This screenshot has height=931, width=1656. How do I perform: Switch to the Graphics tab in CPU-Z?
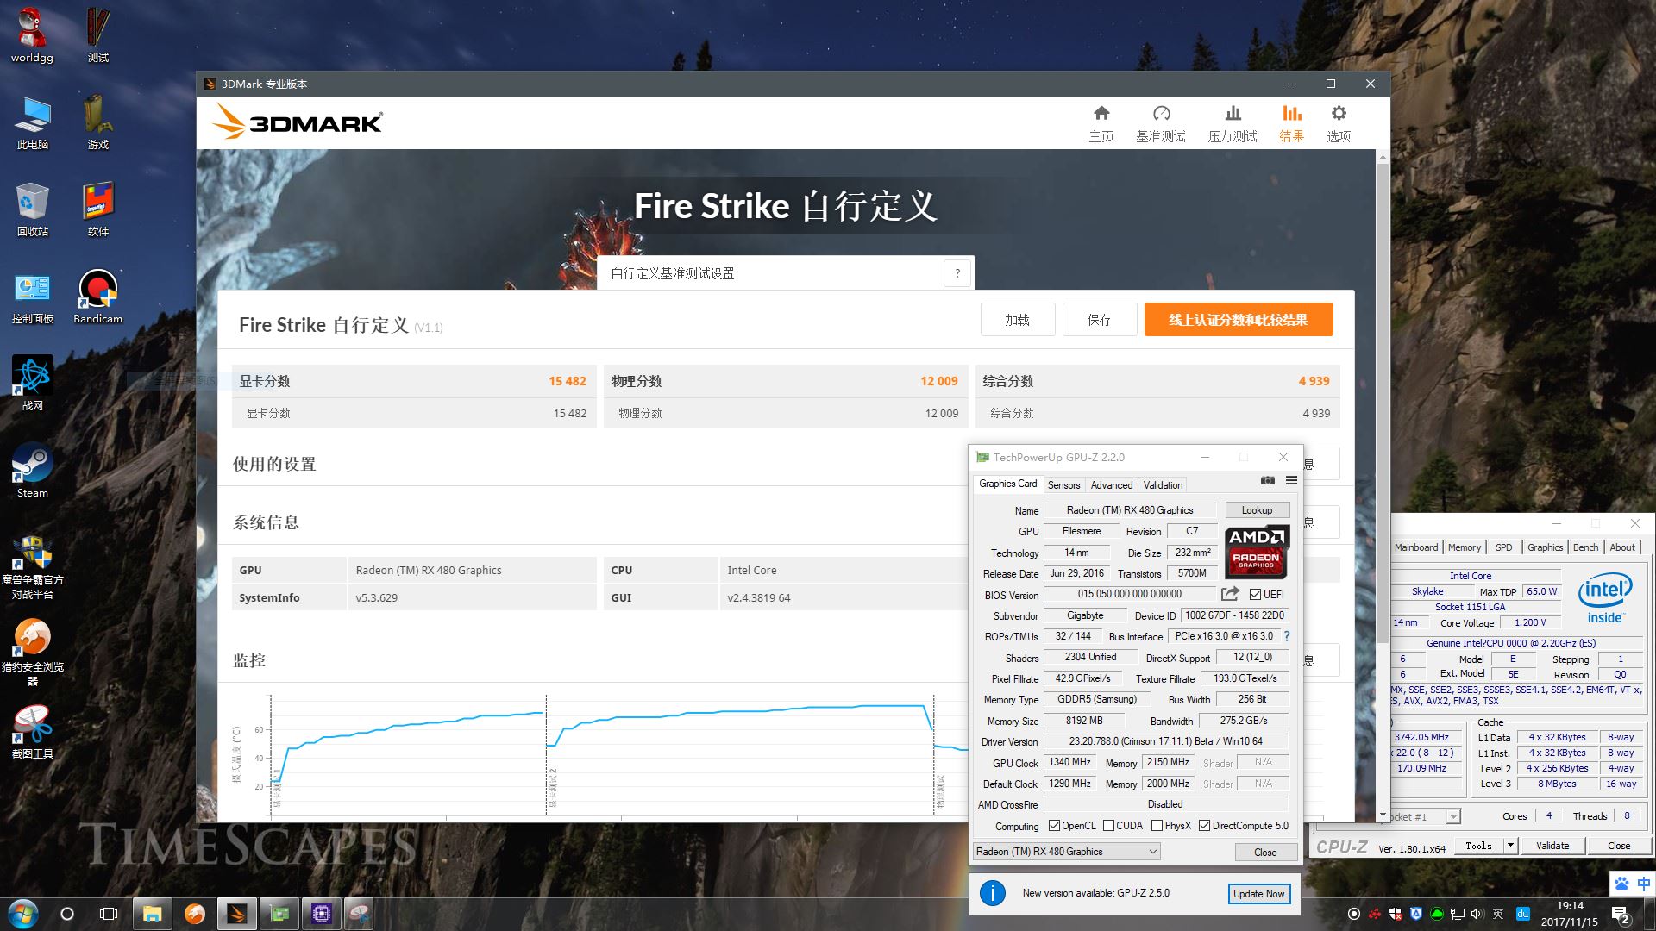click(x=1545, y=547)
